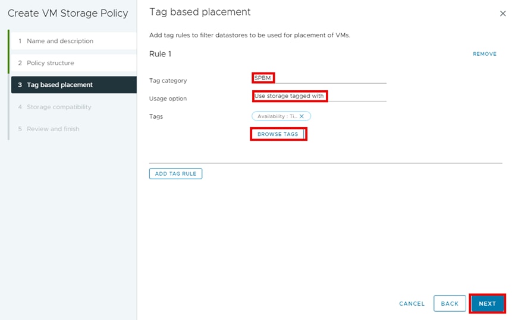512x320 pixels.
Task: Remove the Availability tag chip via its X
Action: 302,116
